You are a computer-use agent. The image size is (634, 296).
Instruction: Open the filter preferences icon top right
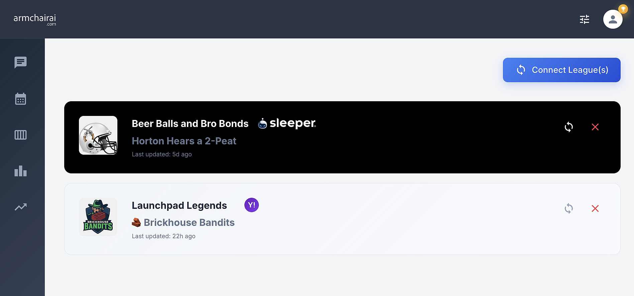pos(584,20)
